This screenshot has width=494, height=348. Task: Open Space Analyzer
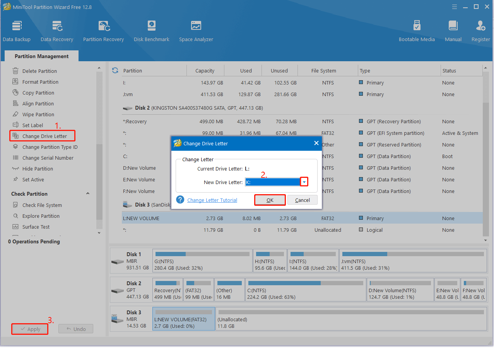[x=196, y=31]
